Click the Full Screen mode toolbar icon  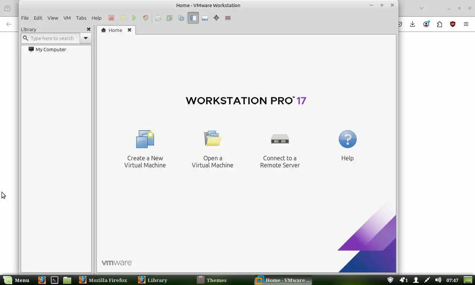click(216, 18)
